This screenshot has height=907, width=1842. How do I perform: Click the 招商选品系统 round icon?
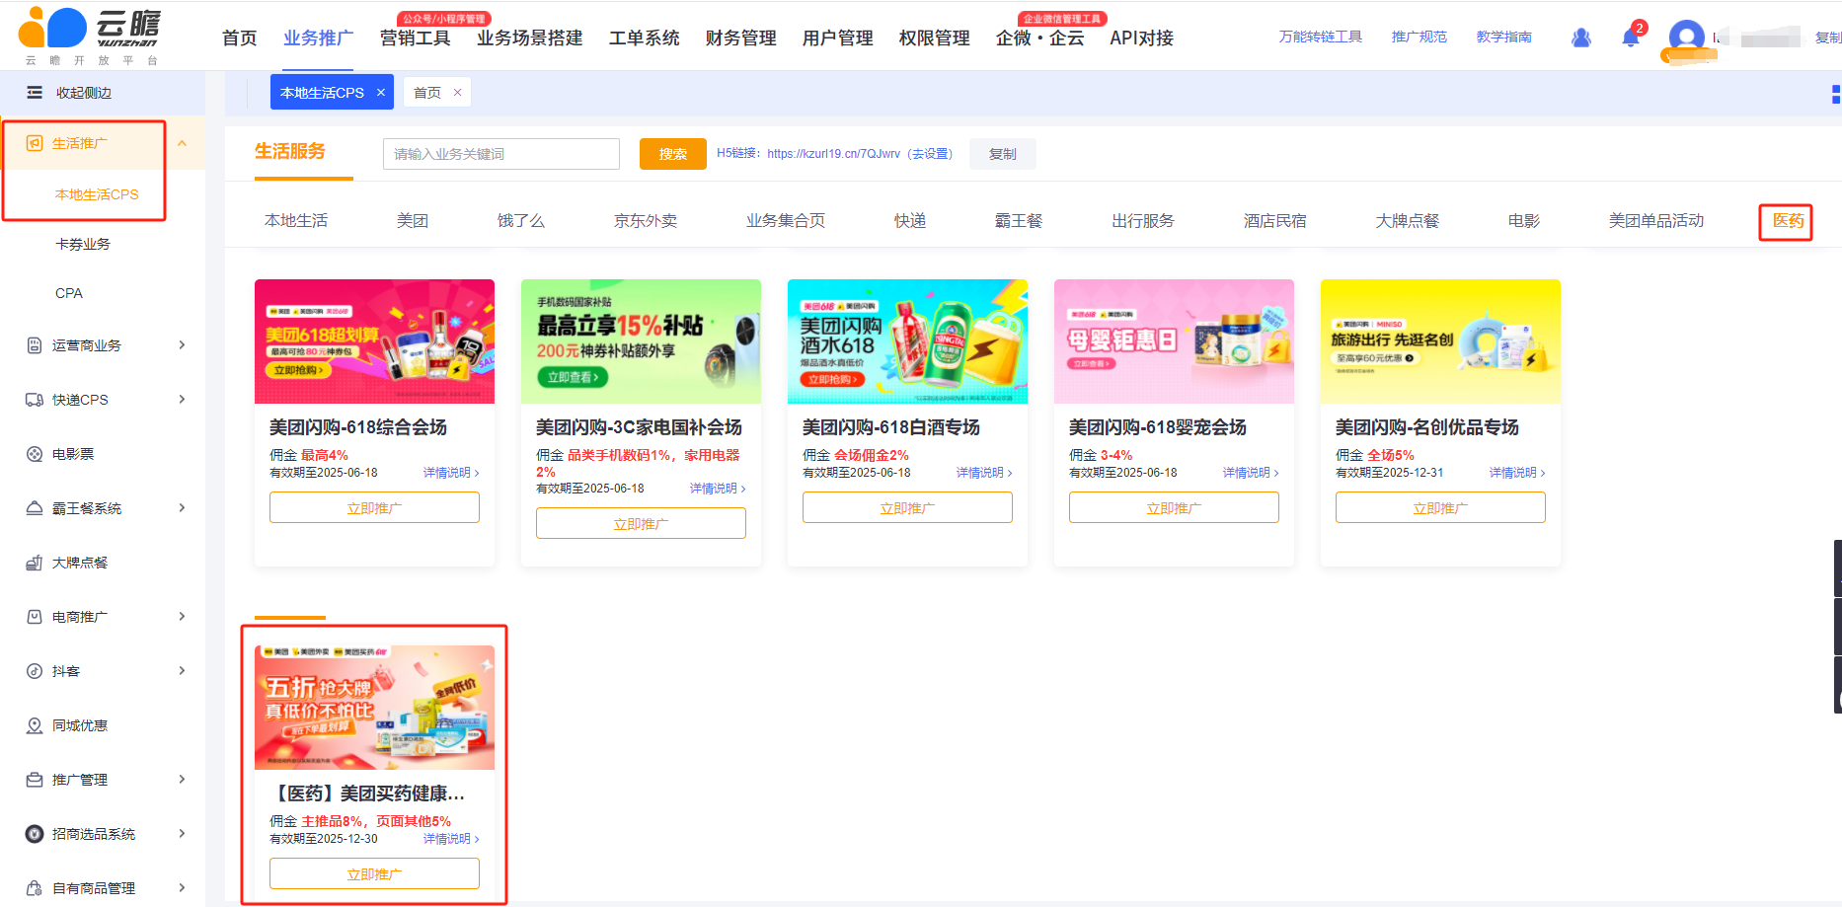(35, 834)
